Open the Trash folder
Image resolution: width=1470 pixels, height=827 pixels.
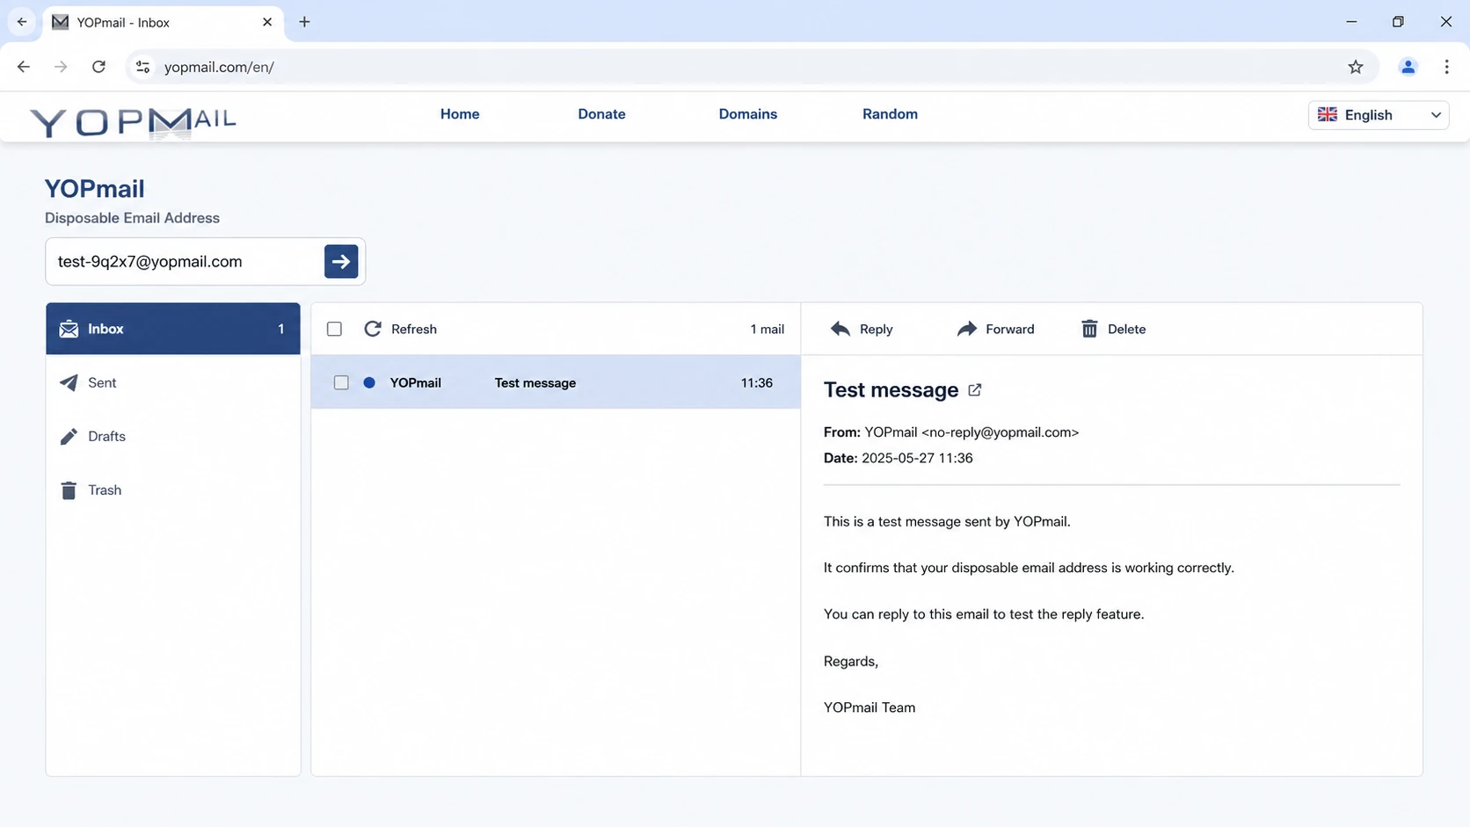click(173, 490)
